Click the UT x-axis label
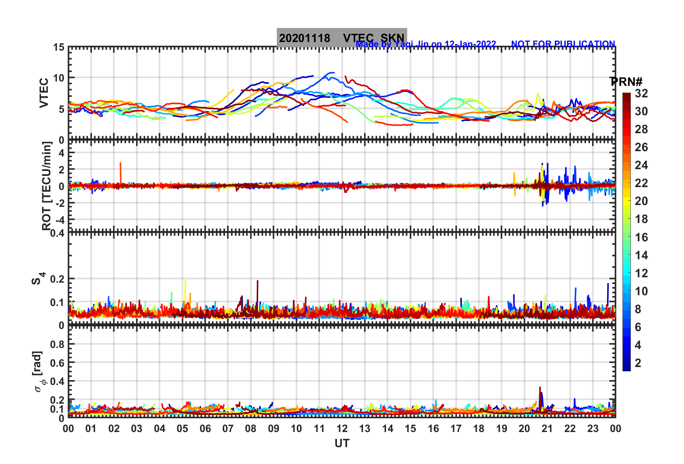Screen dimensions: 684x464 [342, 444]
